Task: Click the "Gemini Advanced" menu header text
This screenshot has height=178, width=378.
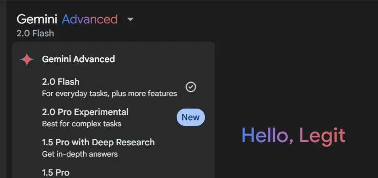Action: (x=78, y=59)
